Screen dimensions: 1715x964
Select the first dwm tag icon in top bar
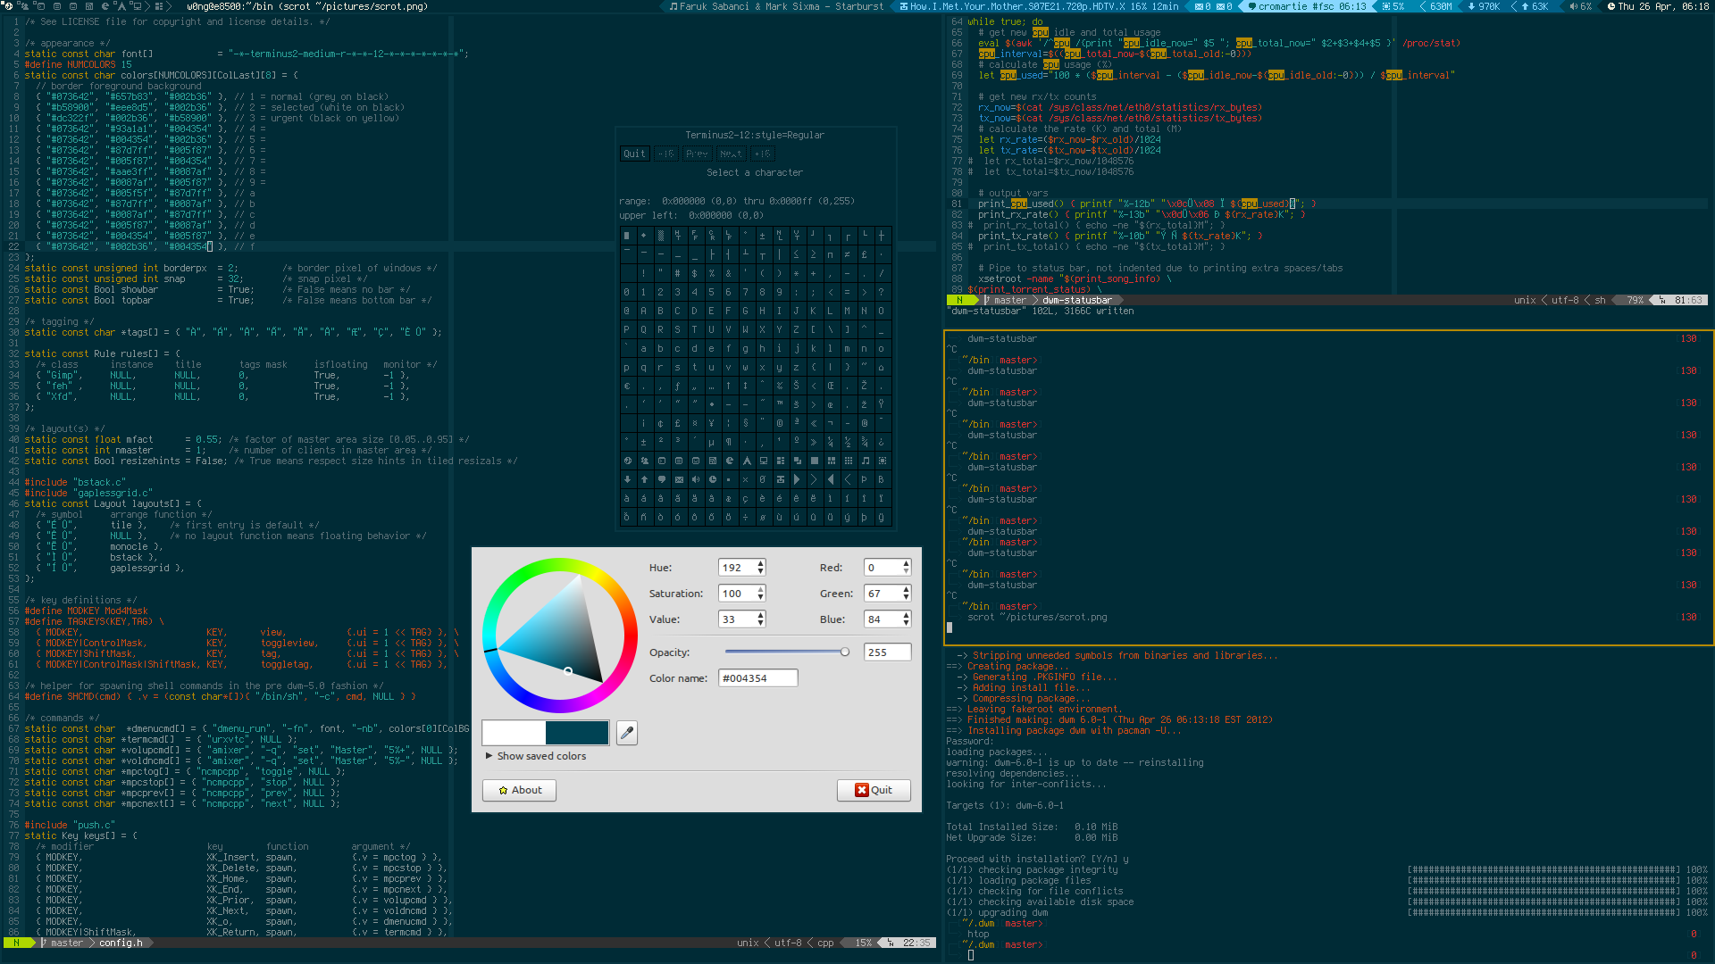9,6
